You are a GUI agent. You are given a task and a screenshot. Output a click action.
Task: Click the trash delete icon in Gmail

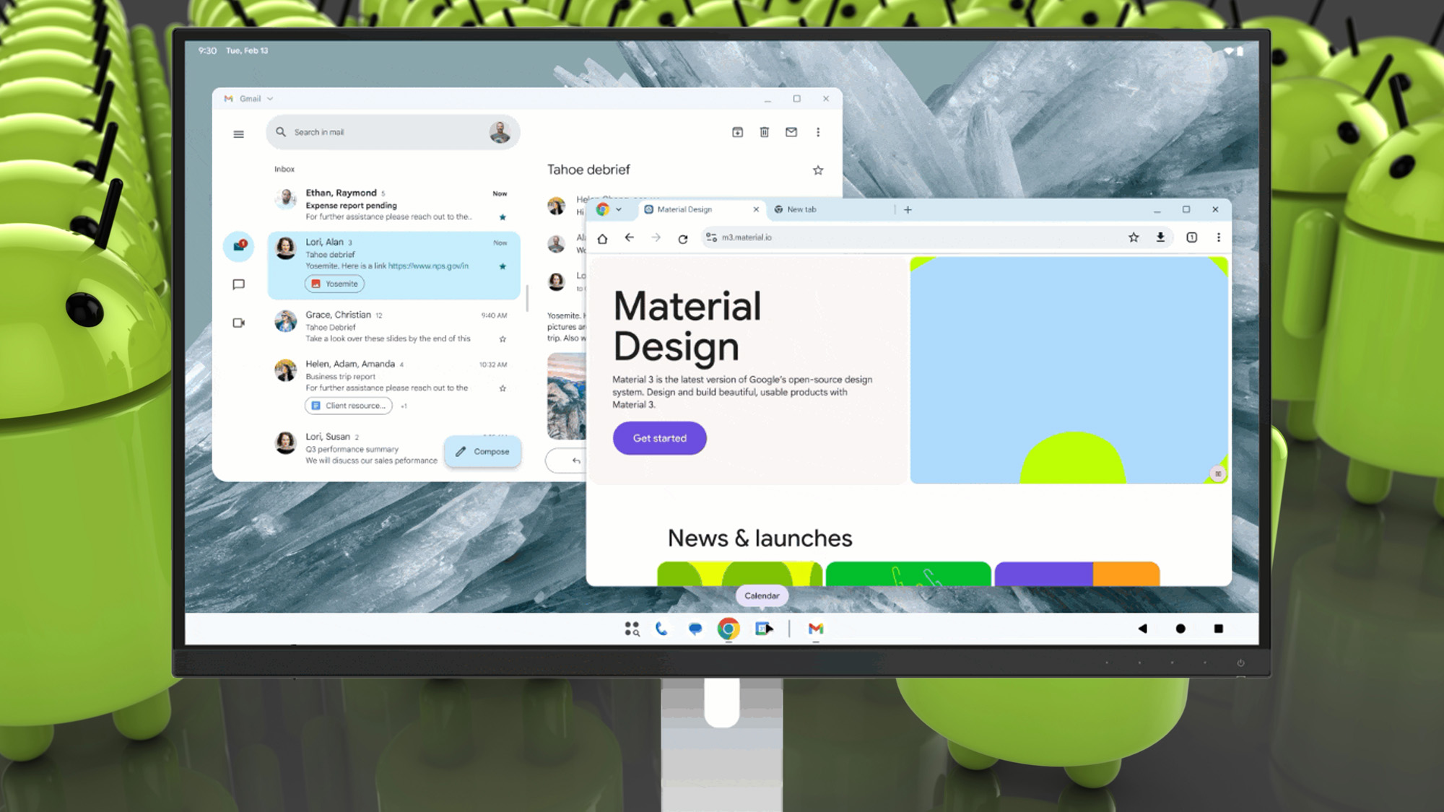click(x=764, y=132)
